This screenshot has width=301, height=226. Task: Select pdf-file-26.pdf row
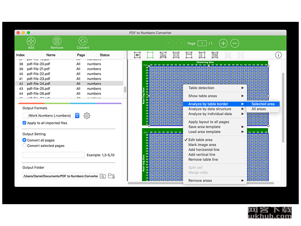(x=69, y=93)
